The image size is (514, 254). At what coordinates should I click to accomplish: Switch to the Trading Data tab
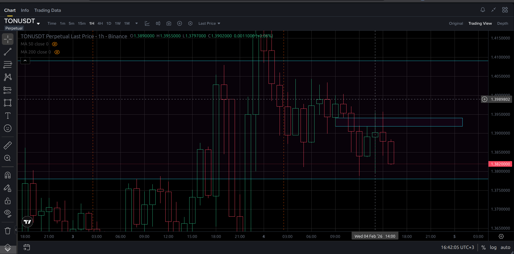pos(48,10)
